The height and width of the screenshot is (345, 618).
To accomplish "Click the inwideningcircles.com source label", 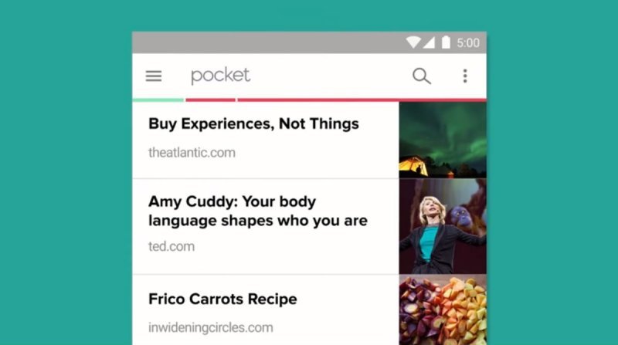I will point(210,327).
